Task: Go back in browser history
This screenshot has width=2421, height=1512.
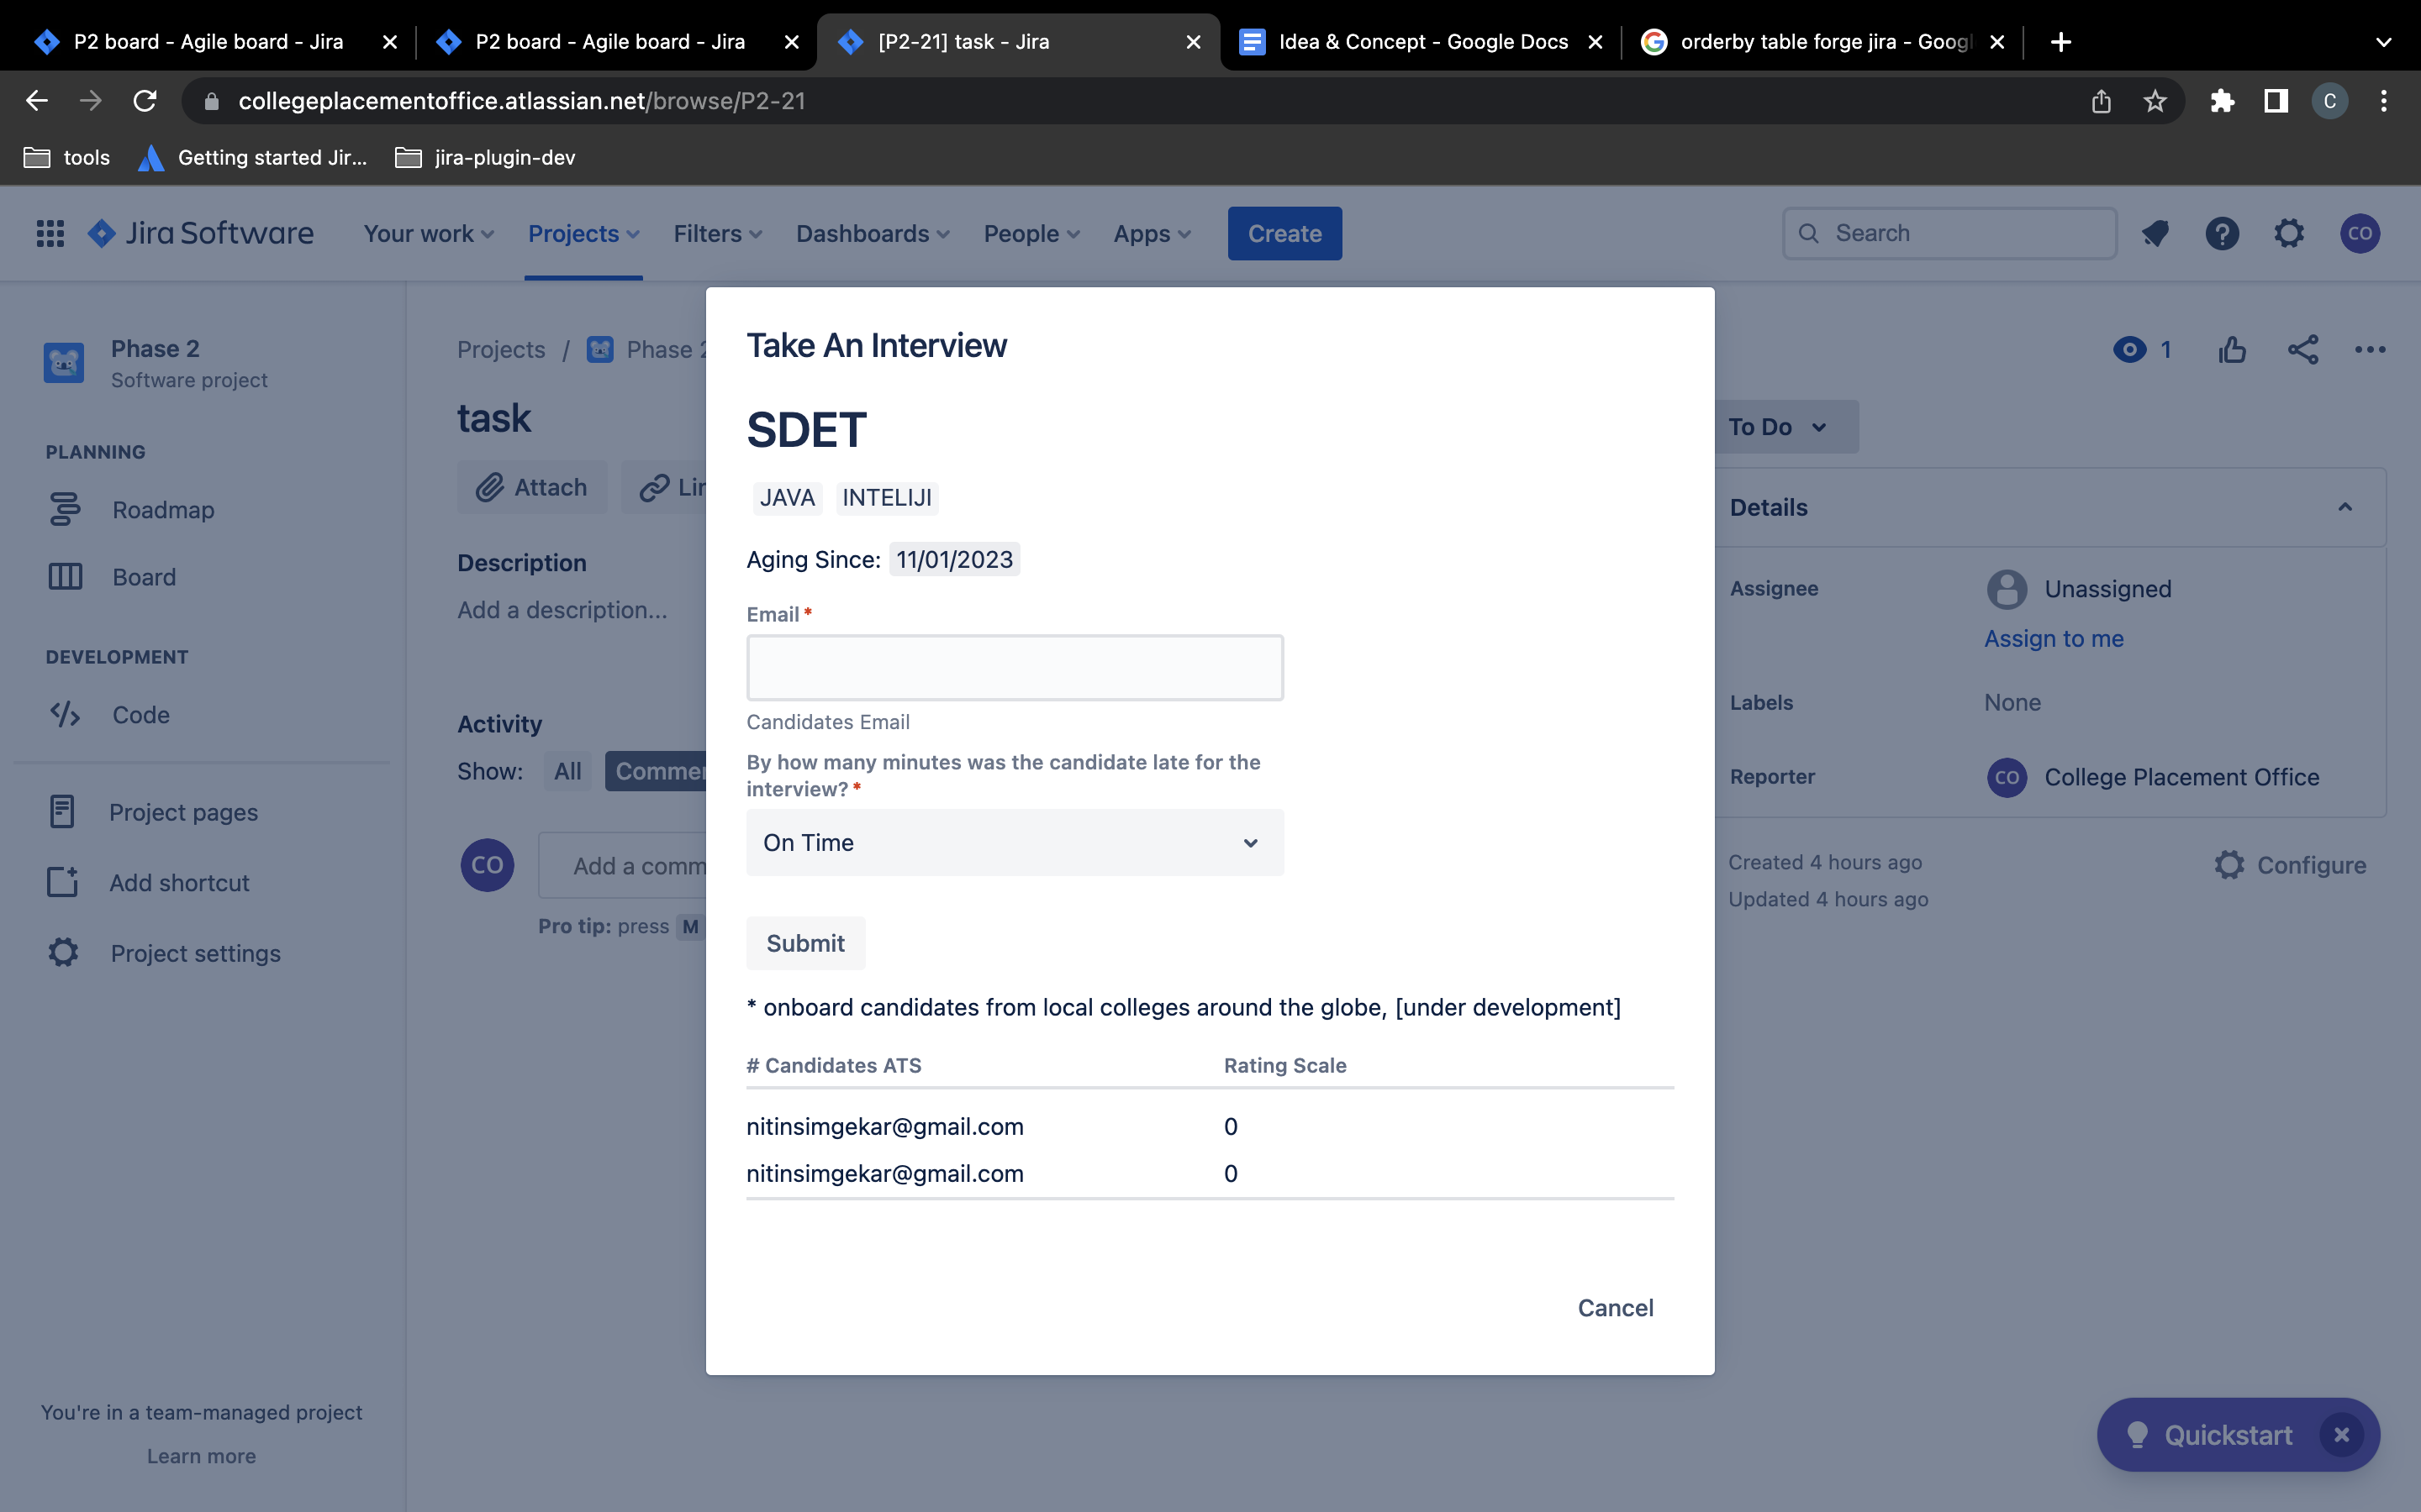Action: (37, 101)
